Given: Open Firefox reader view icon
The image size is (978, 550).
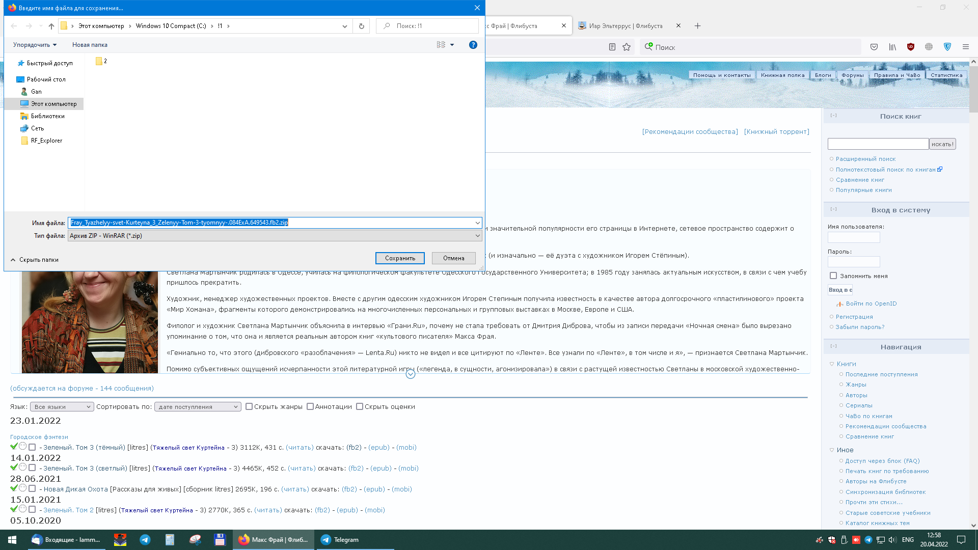Looking at the screenshot, I should point(612,47).
